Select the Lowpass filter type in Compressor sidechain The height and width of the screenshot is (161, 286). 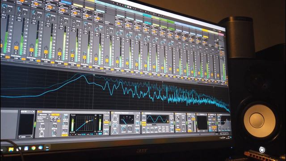pyautogui.click(x=51, y=121)
